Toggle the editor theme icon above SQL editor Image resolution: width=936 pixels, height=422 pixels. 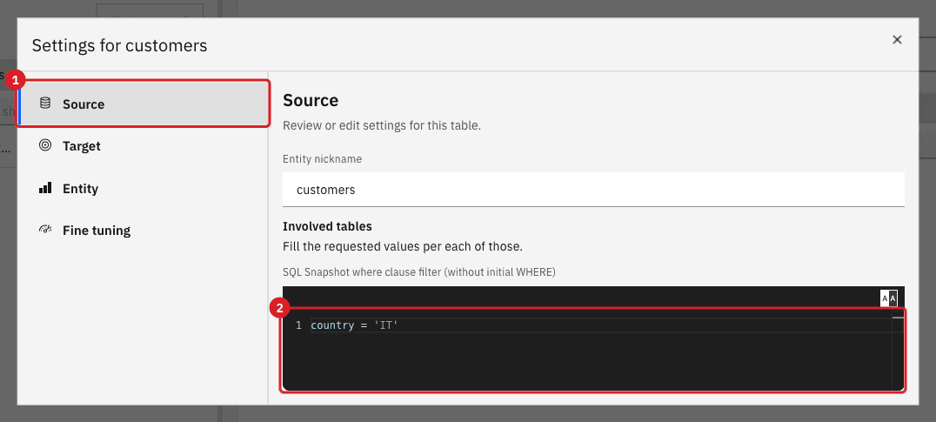pyautogui.click(x=889, y=298)
